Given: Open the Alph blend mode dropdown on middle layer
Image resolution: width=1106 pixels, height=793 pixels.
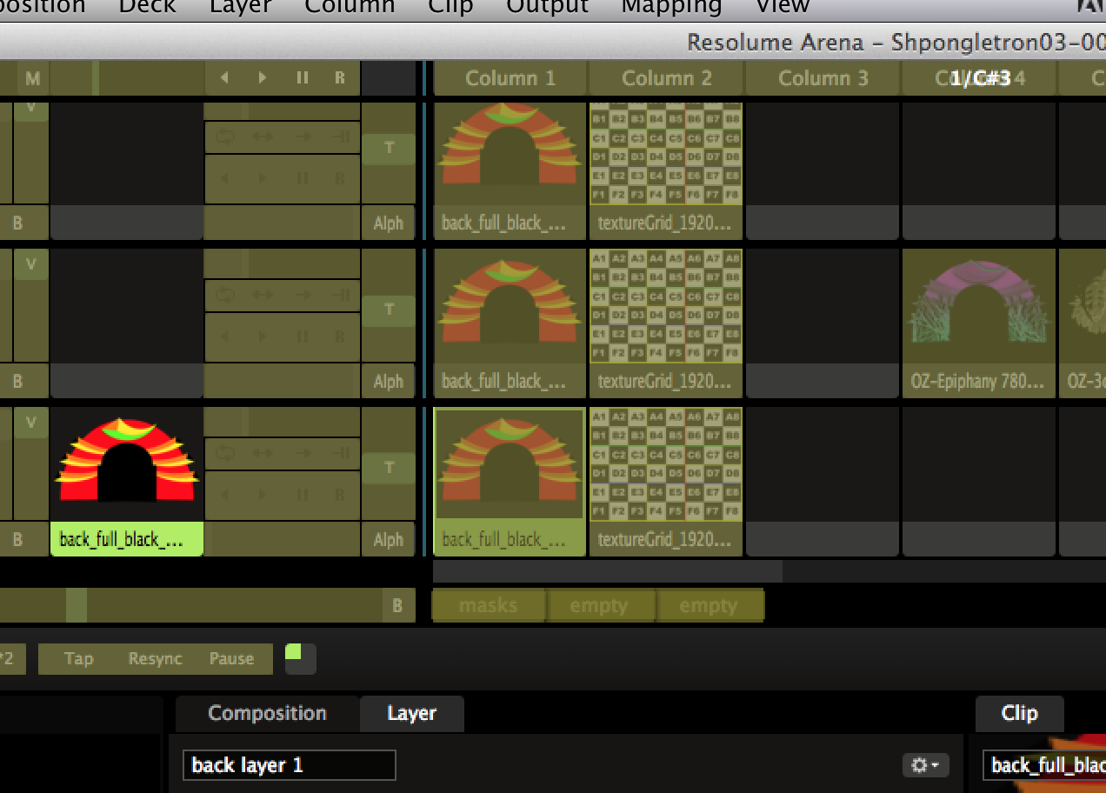Looking at the screenshot, I should (388, 381).
